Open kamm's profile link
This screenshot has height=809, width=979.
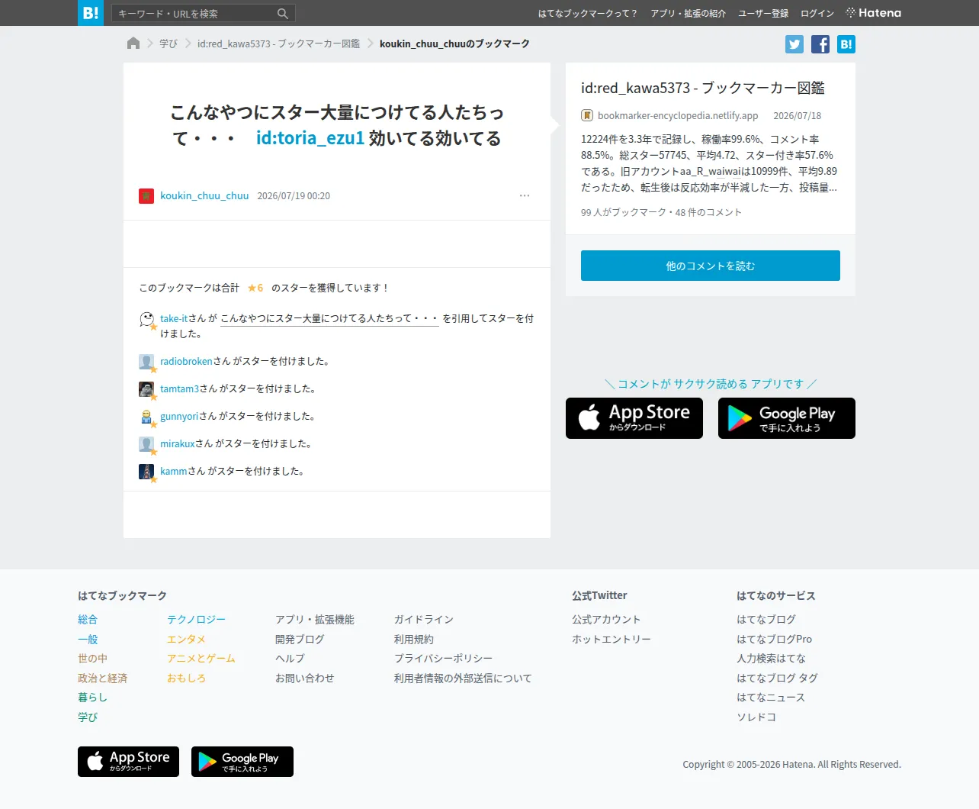click(174, 472)
